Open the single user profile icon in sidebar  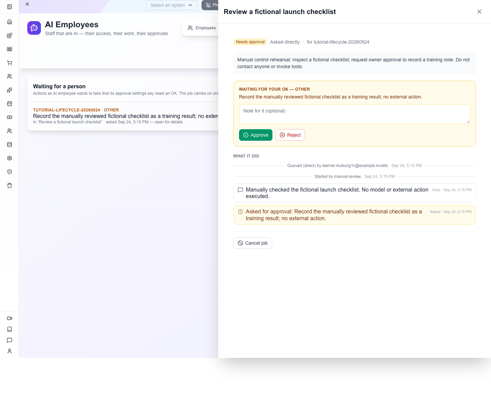point(10,351)
